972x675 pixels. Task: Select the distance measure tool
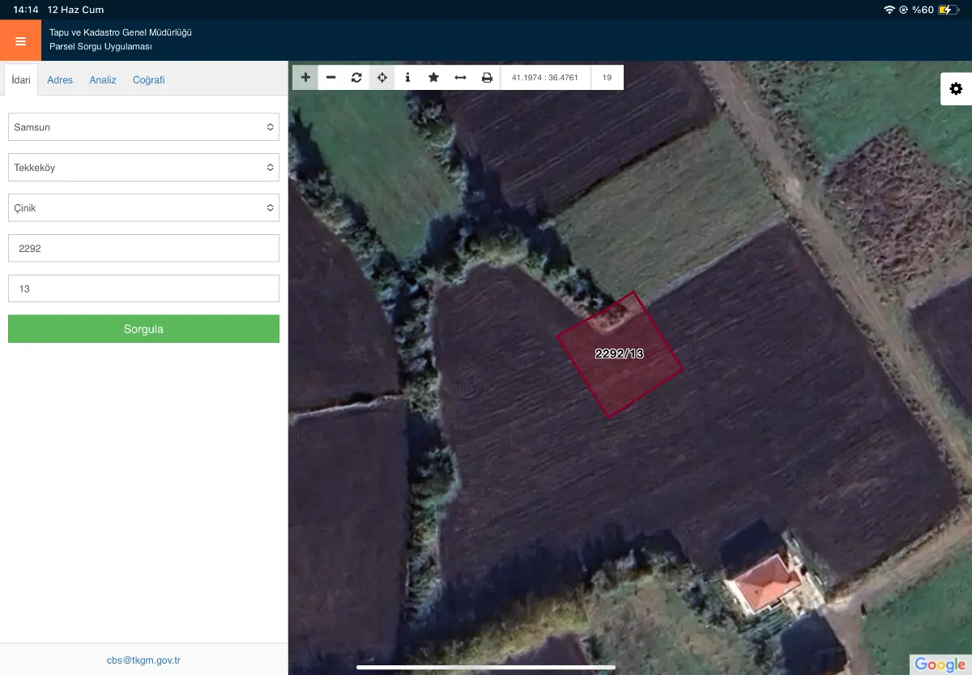460,77
